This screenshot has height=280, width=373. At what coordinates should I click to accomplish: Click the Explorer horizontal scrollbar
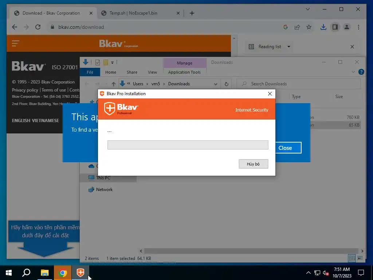[x=251, y=251]
